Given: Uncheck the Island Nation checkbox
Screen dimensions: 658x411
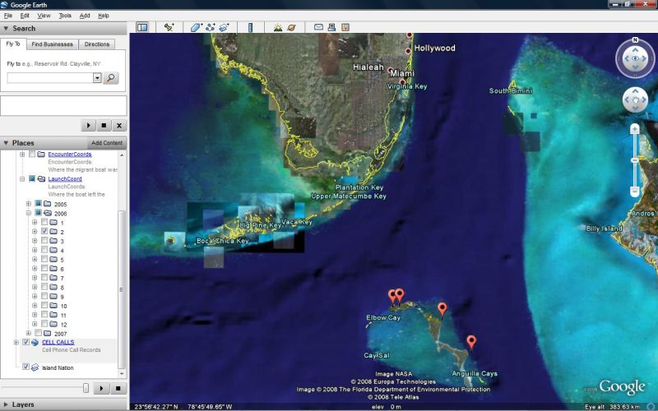Looking at the screenshot, I should (x=25, y=367).
